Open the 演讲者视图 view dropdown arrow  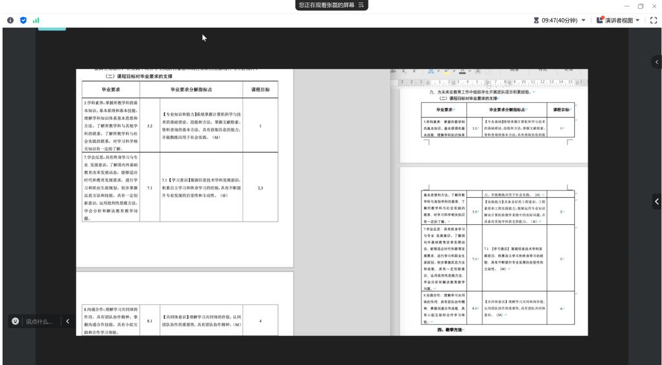tap(639, 21)
